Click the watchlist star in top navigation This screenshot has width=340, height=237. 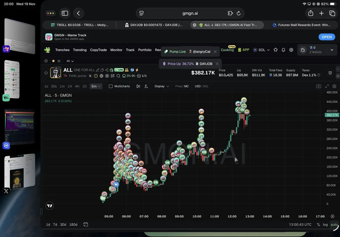[x=275, y=50]
